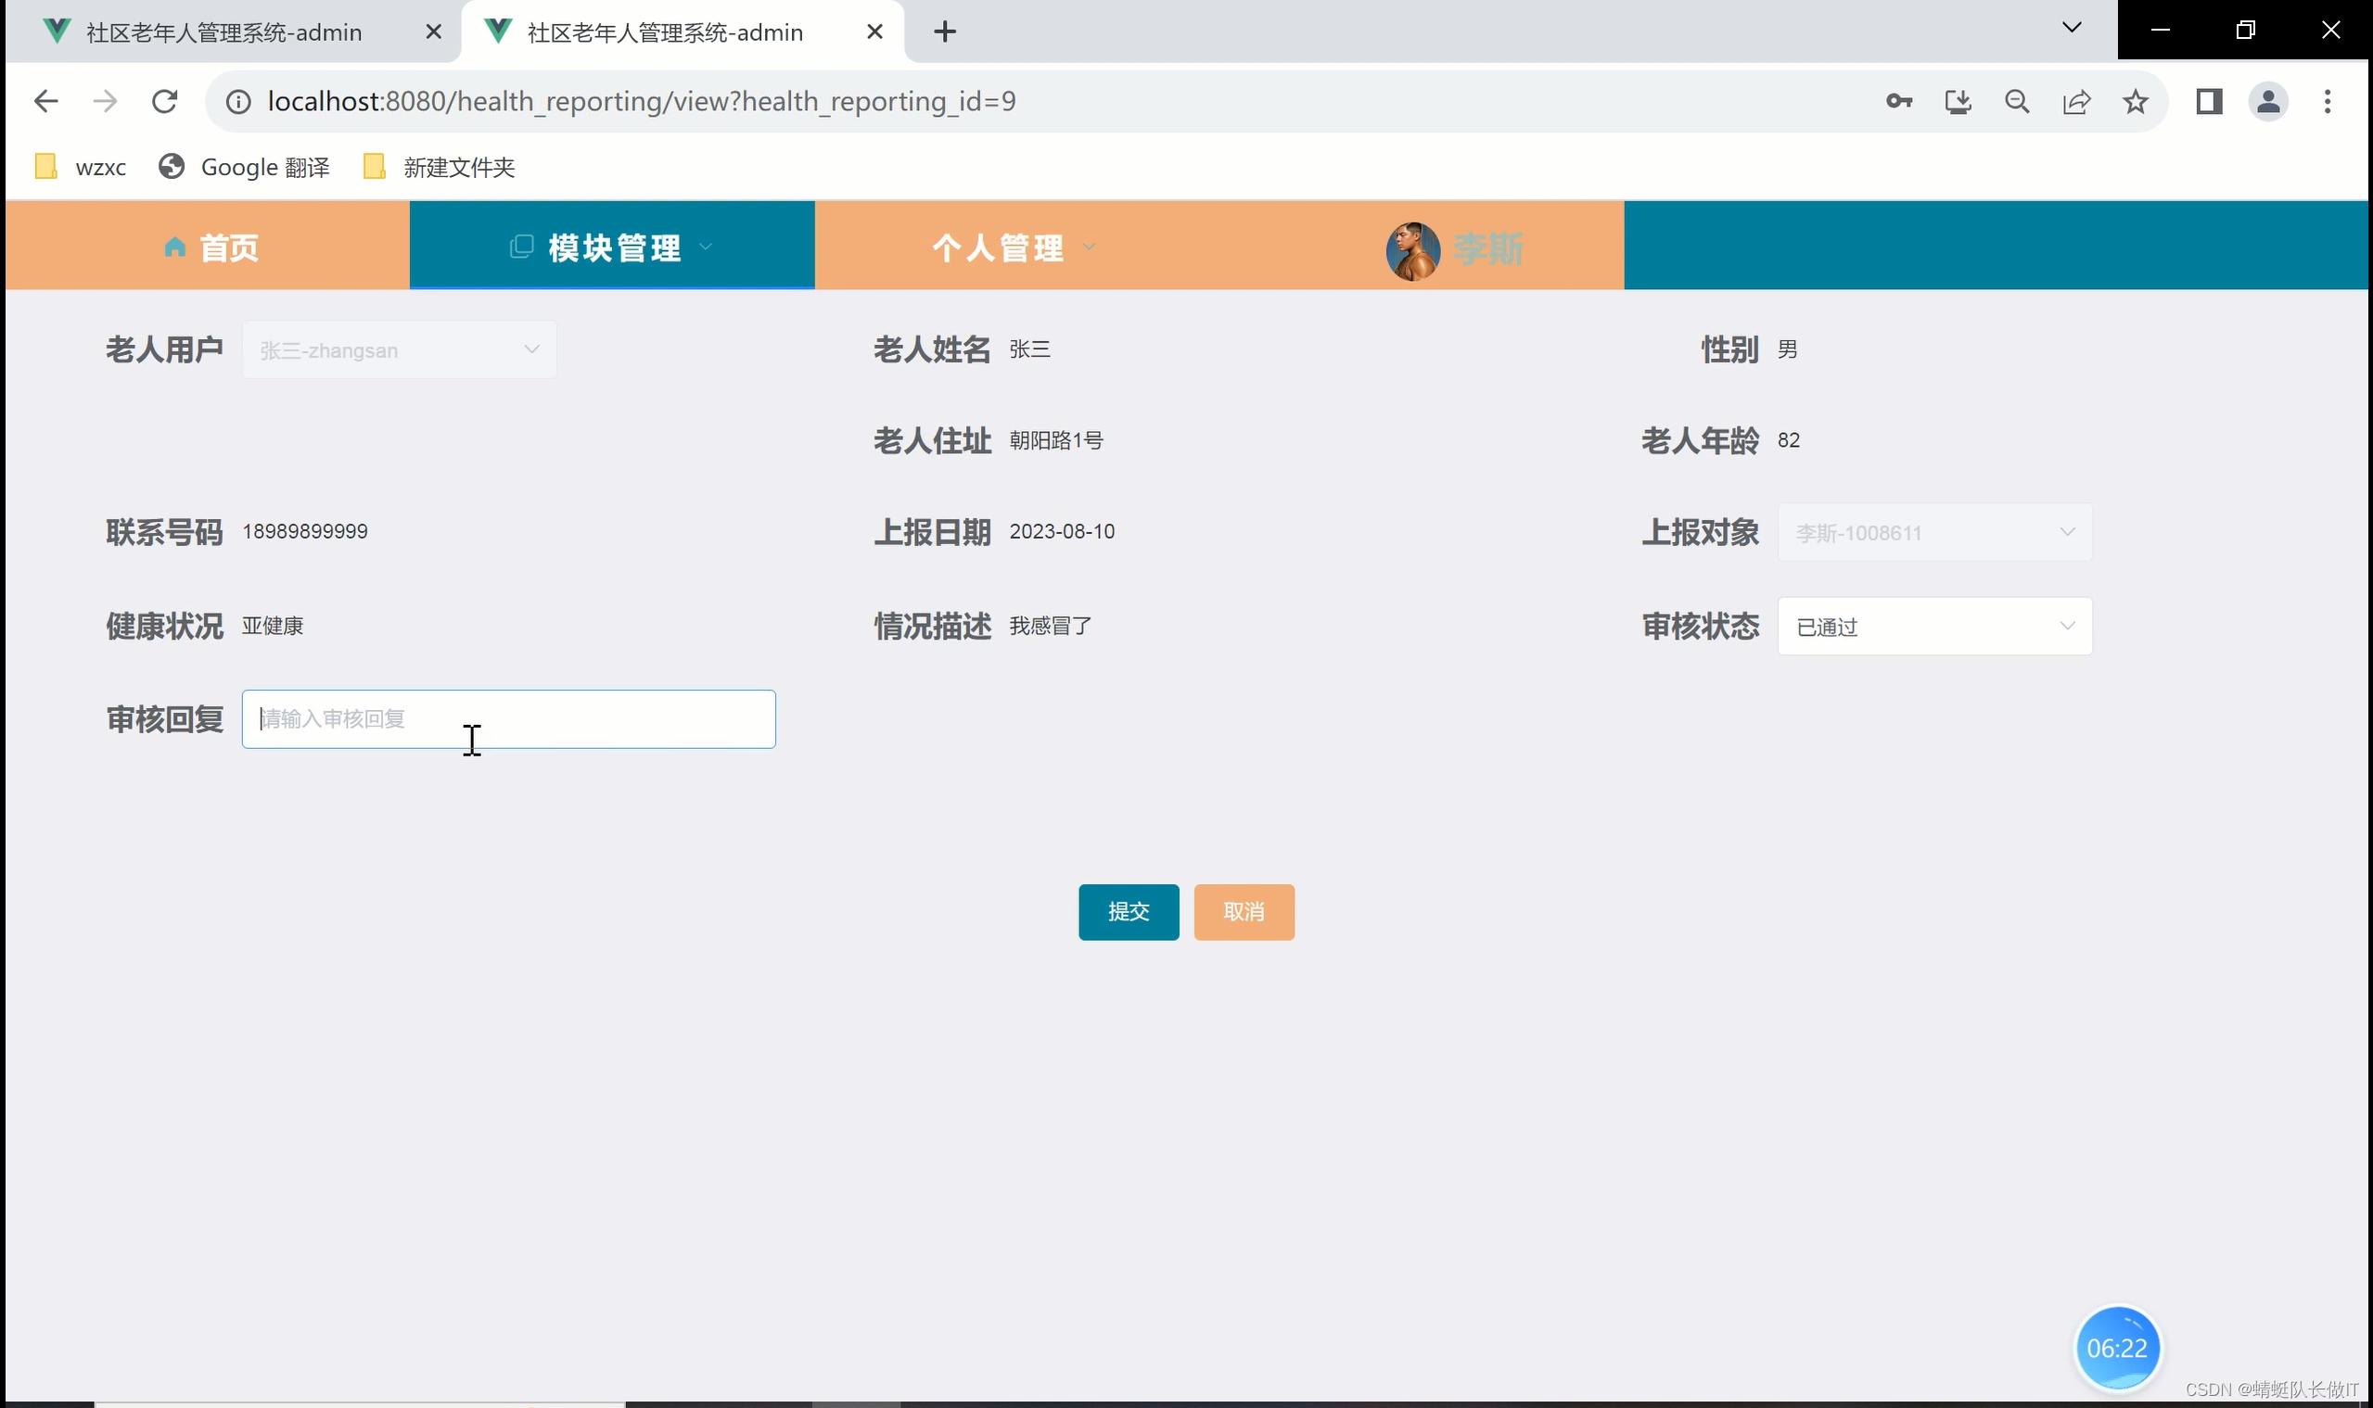Open the 老人用户 dropdown showing 张三-zhangsan
This screenshot has width=2373, height=1408.
click(x=399, y=350)
